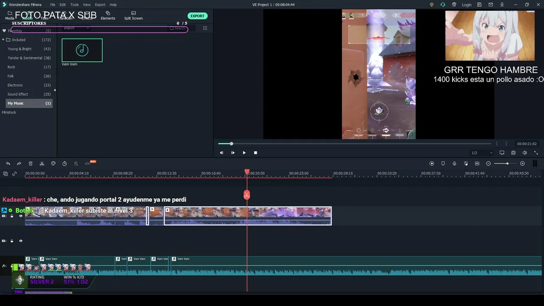Image resolution: width=544 pixels, height=306 pixels.
Task: Click the preview progress slider handle
Action: [x=231, y=144]
